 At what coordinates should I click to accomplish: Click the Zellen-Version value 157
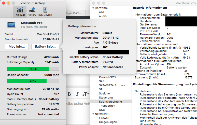point(169,41)
